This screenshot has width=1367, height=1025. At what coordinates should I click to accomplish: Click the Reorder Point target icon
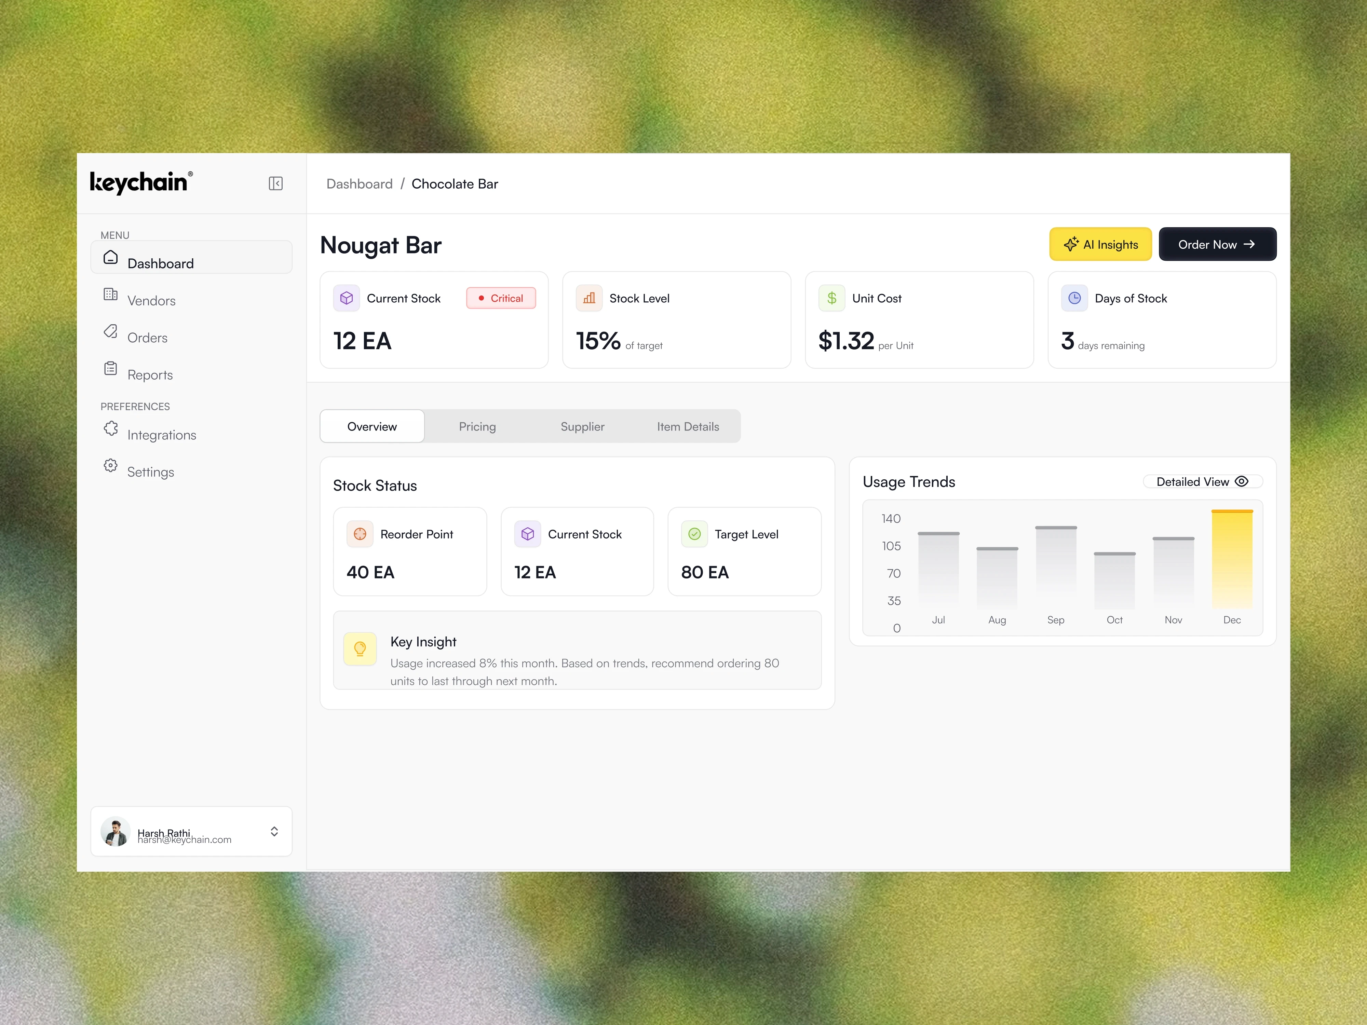(x=360, y=534)
